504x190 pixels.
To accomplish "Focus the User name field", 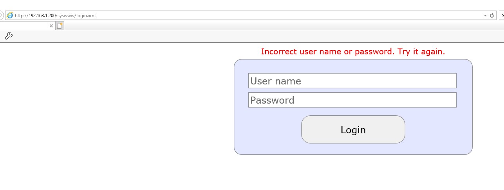I will pyautogui.click(x=352, y=81).
